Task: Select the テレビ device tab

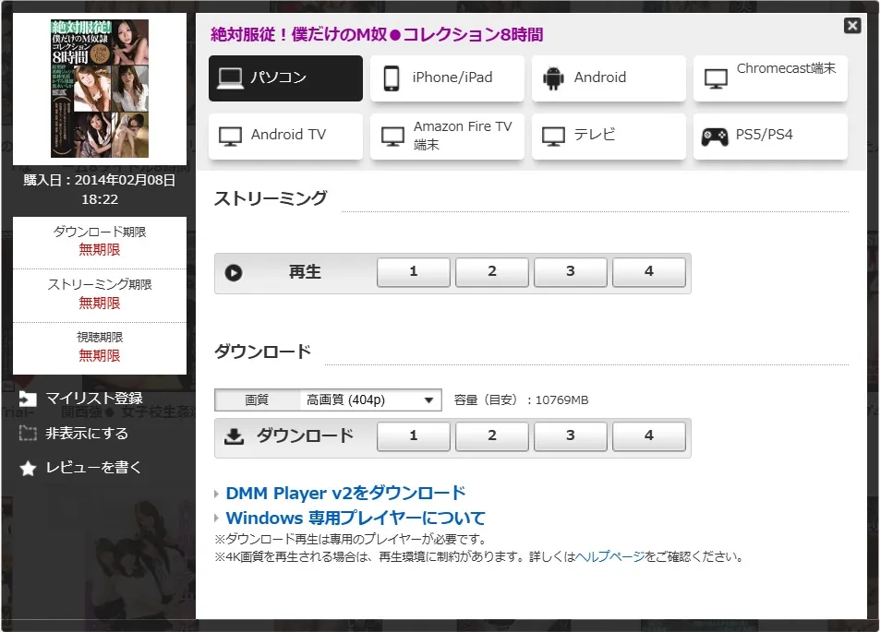Action: coord(609,137)
